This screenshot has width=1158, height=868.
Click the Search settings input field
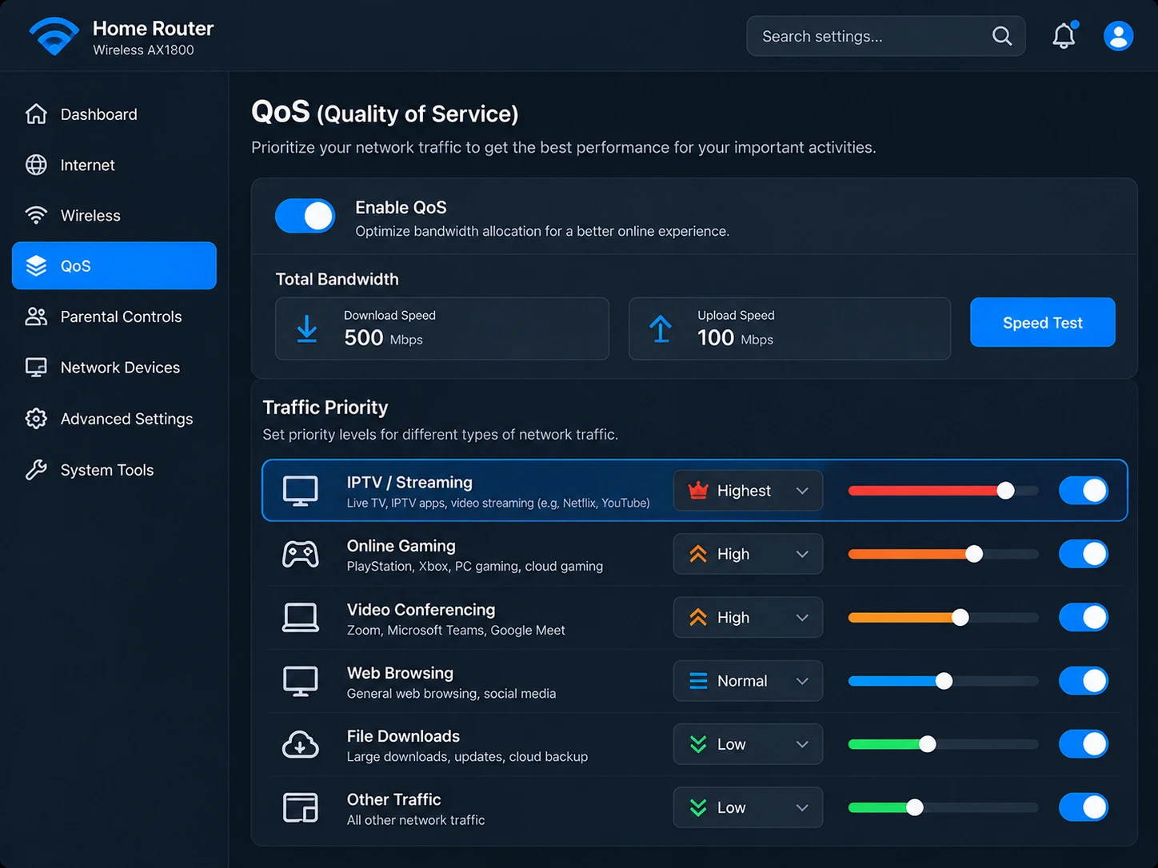[886, 36]
